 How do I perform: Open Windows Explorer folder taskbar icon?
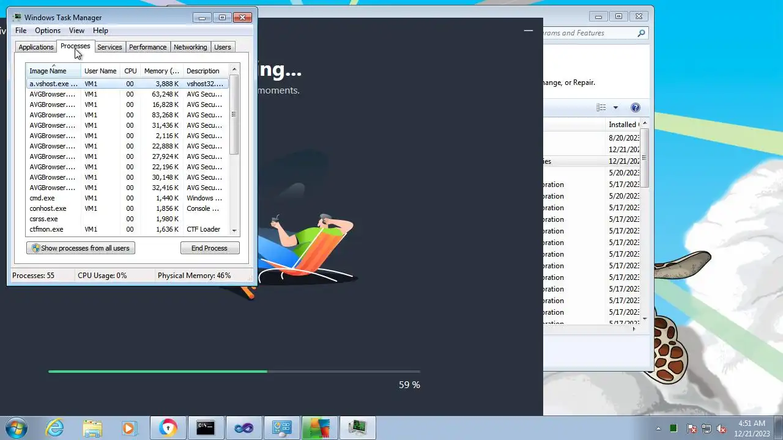click(x=92, y=428)
